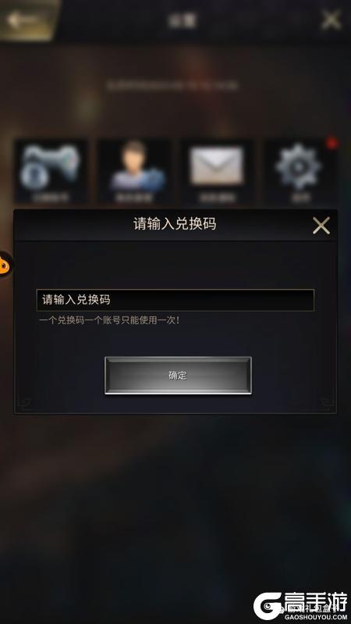
Task: Tap the red notification dot on gear tile
Action: coord(332,143)
